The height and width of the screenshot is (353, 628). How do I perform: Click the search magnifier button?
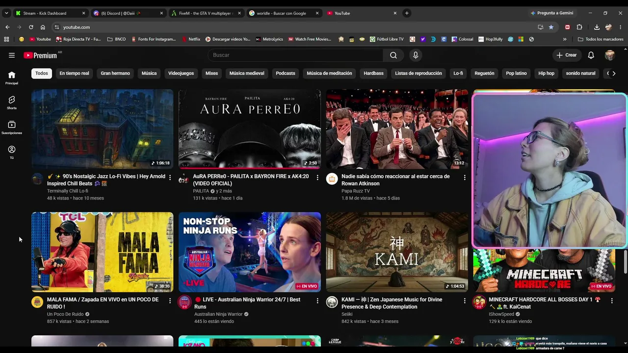[393, 55]
